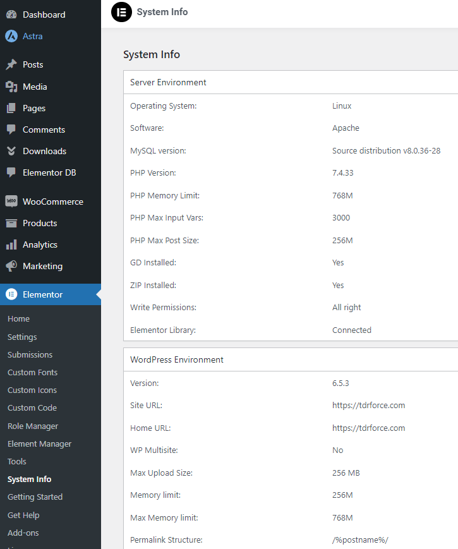Open Elementor Settings

point(22,336)
